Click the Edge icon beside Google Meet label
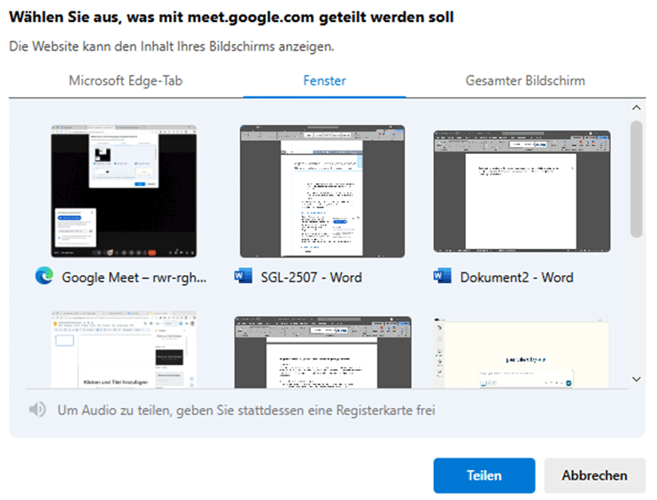 (43, 277)
